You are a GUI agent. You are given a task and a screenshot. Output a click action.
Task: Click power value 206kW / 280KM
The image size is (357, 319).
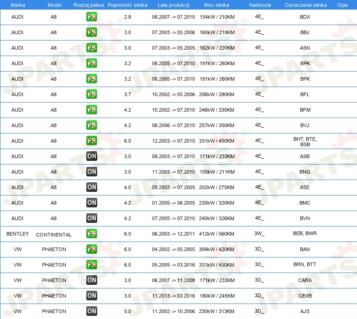tap(216, 94)
